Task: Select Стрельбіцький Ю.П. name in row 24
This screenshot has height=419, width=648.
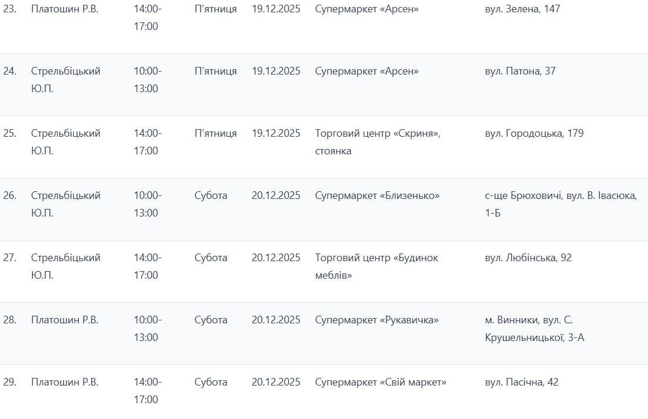Action: pyautogui.click(x=66, y=80)
